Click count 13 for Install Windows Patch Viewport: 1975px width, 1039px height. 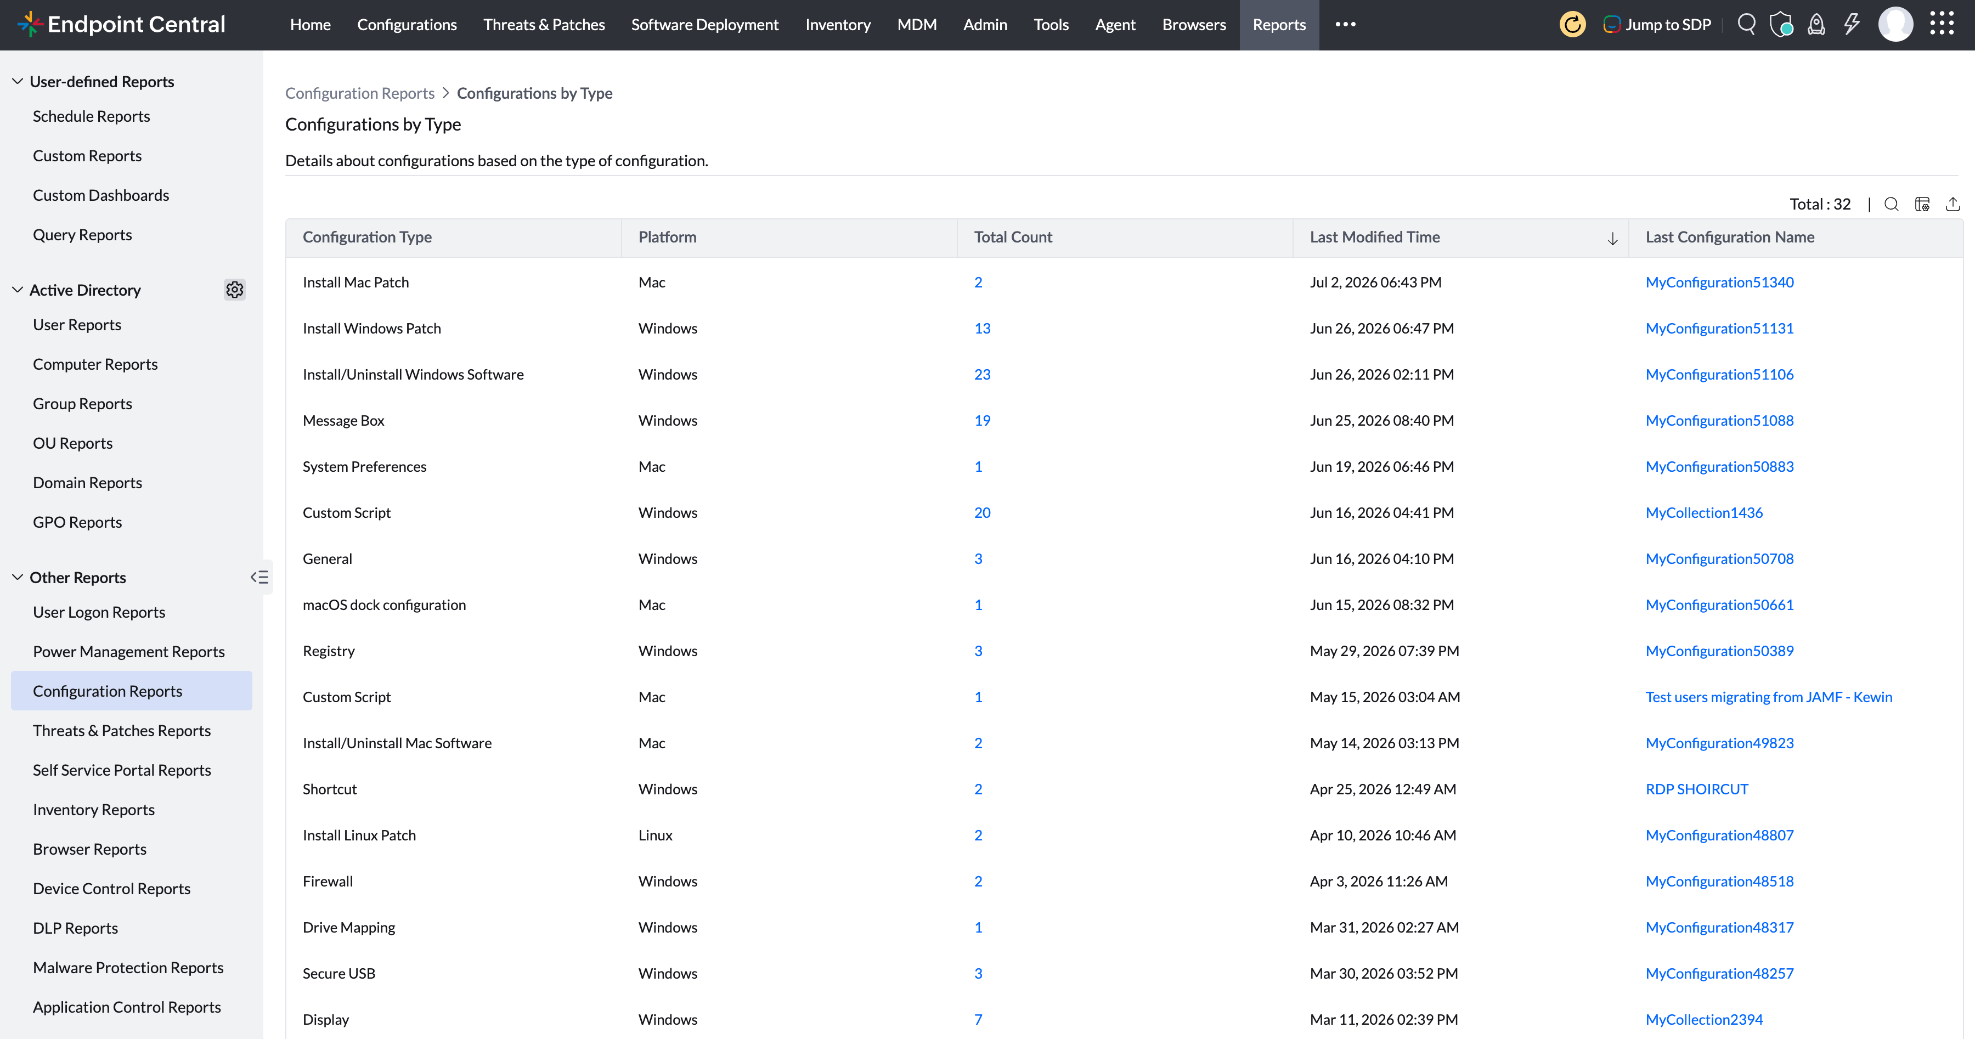click(982, 328)
